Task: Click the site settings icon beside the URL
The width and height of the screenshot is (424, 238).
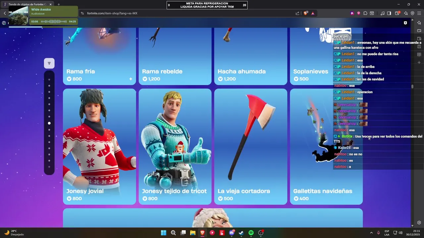Action: [82, 13]
